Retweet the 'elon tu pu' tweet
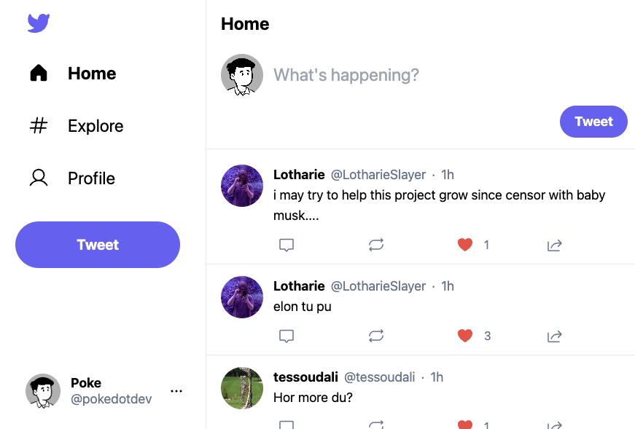The image size is (635, 429). (376, 336)
